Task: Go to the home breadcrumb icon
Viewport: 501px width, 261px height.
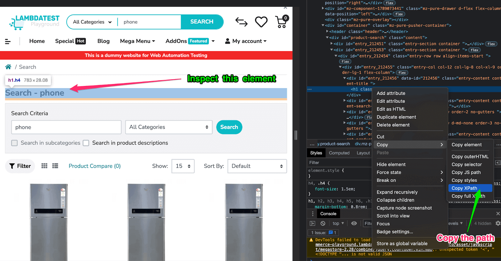Action: pos(8,67)
